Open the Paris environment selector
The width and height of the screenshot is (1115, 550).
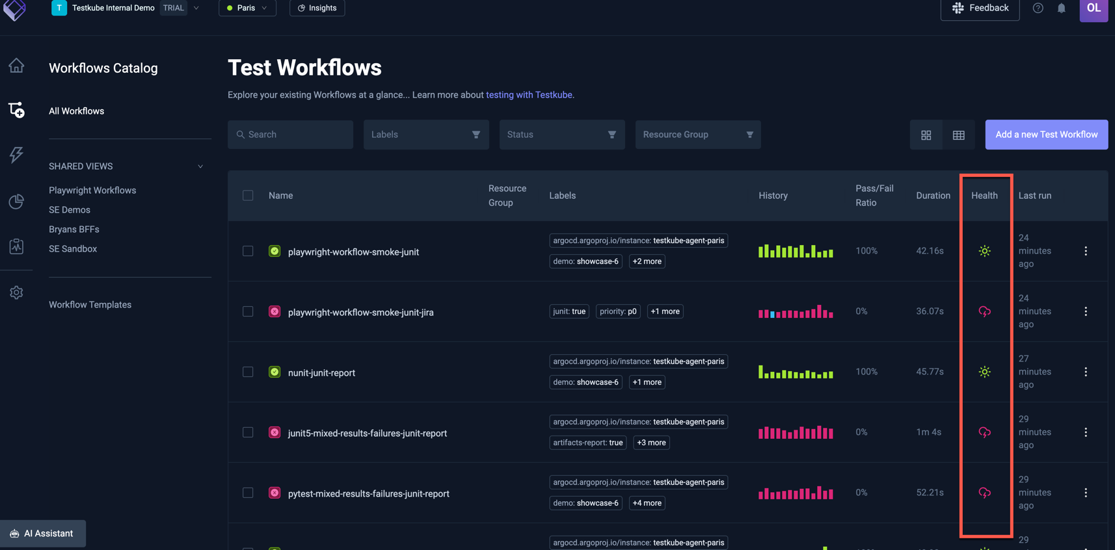247,8
